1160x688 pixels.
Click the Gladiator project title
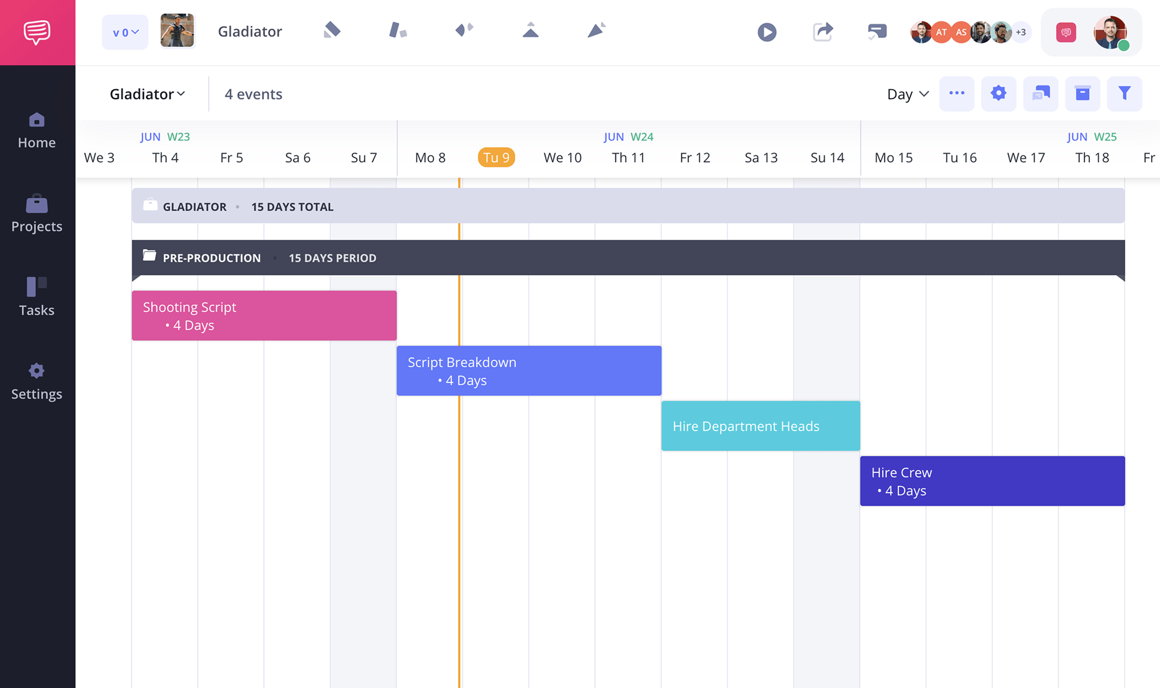coord(250,31)
